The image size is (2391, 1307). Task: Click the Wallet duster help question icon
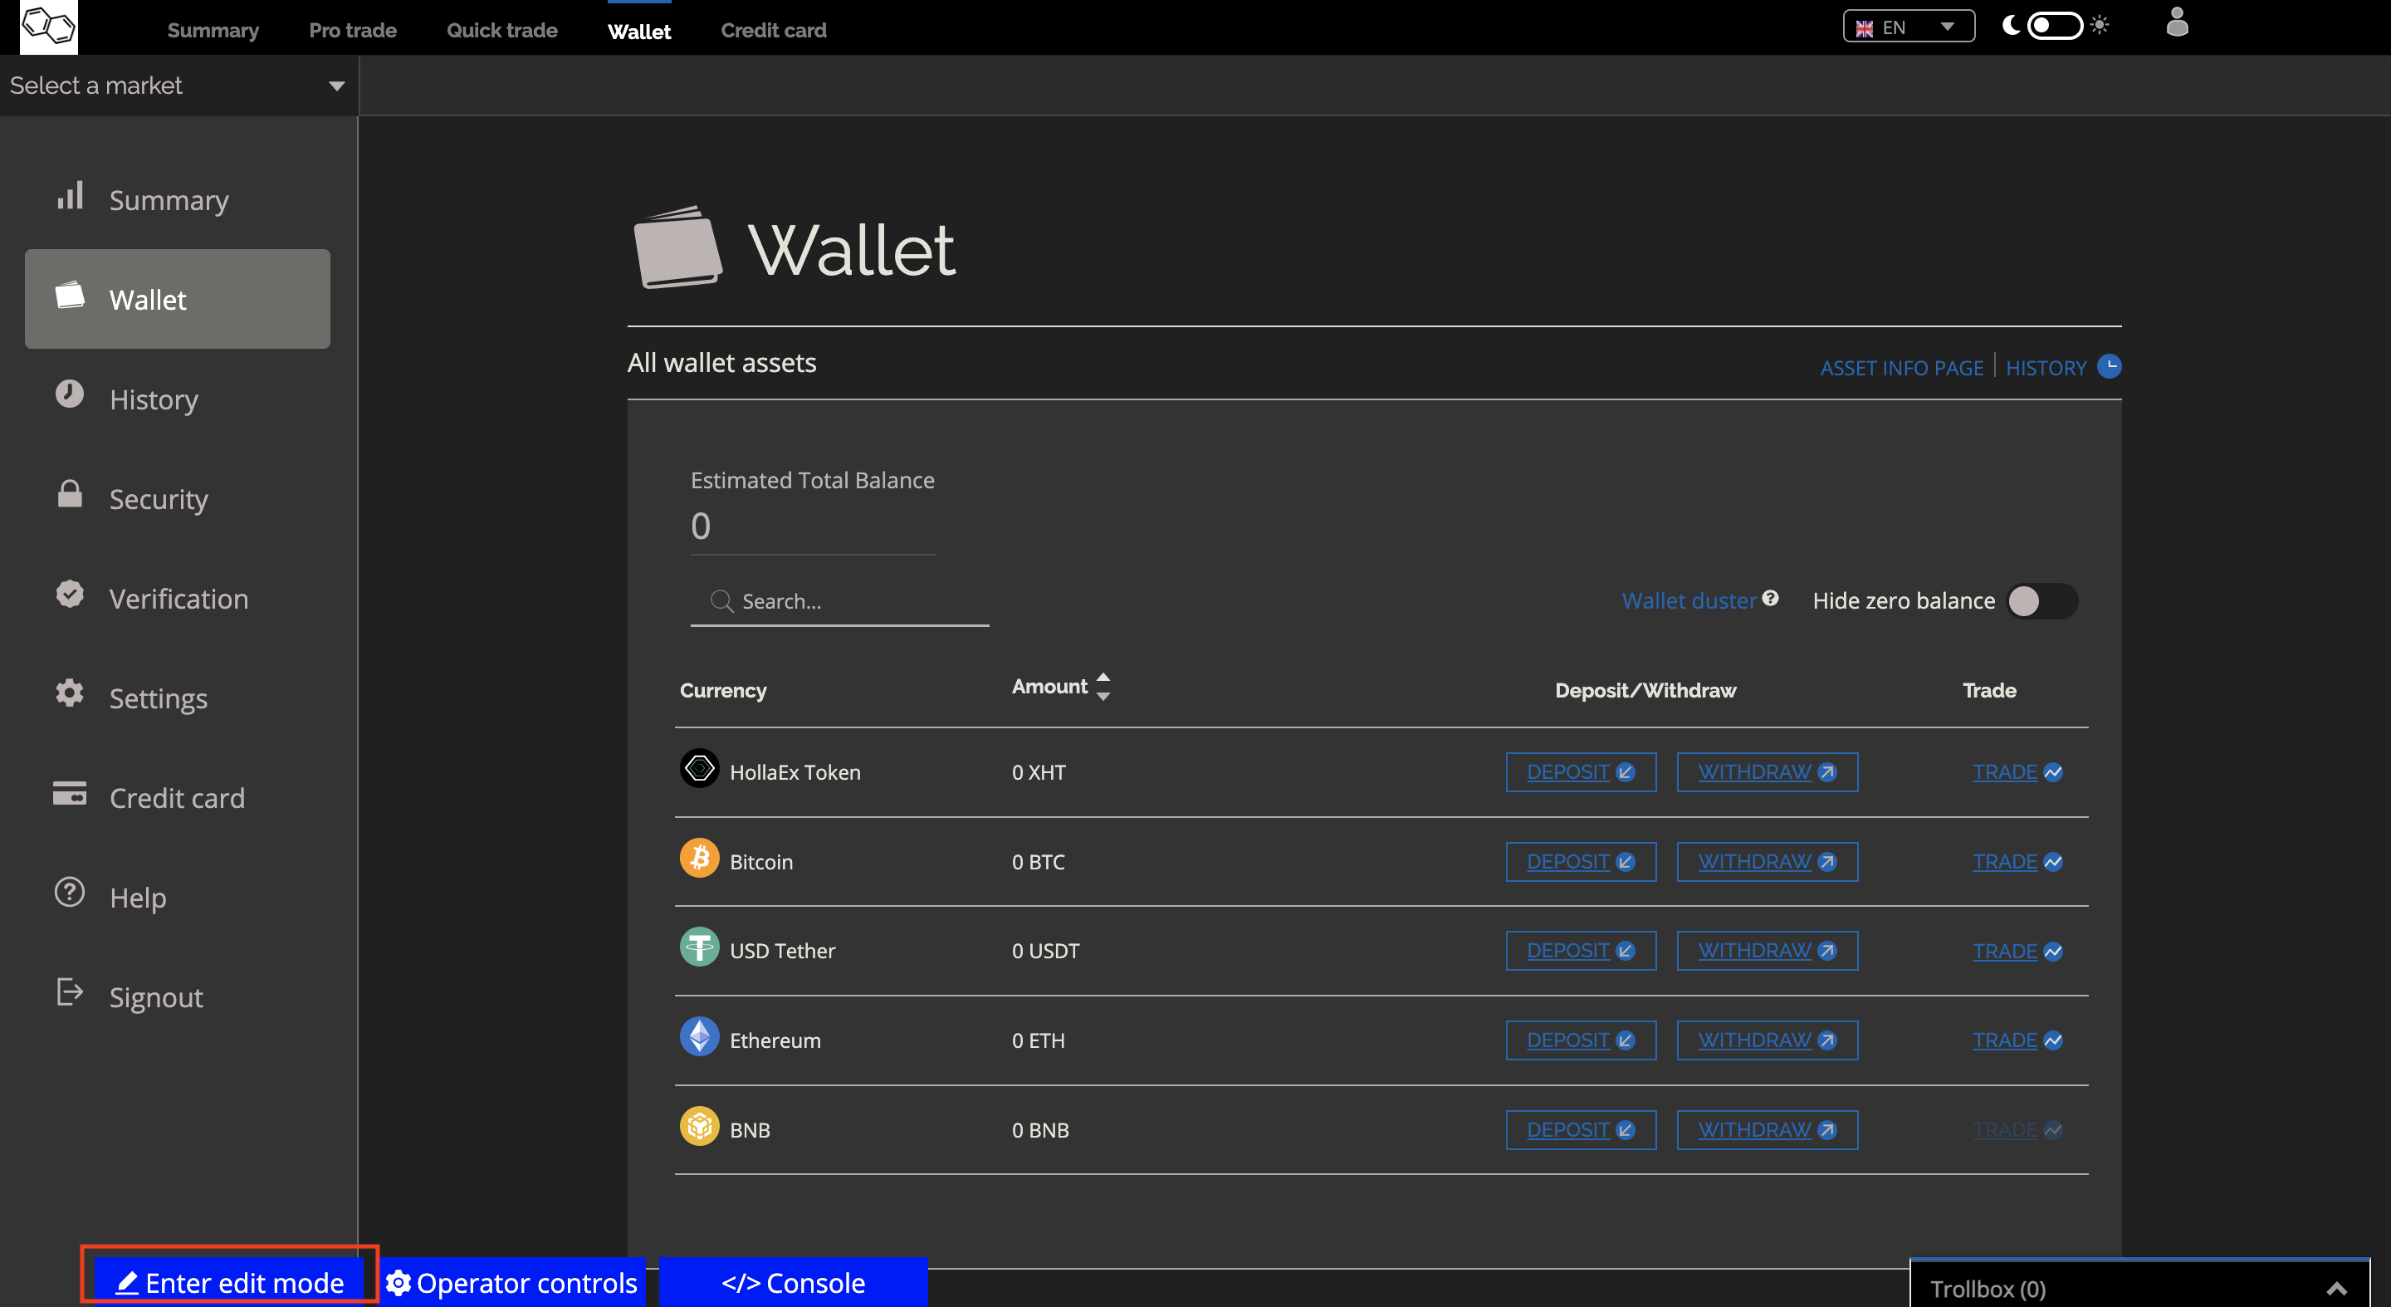[1770, 598]
